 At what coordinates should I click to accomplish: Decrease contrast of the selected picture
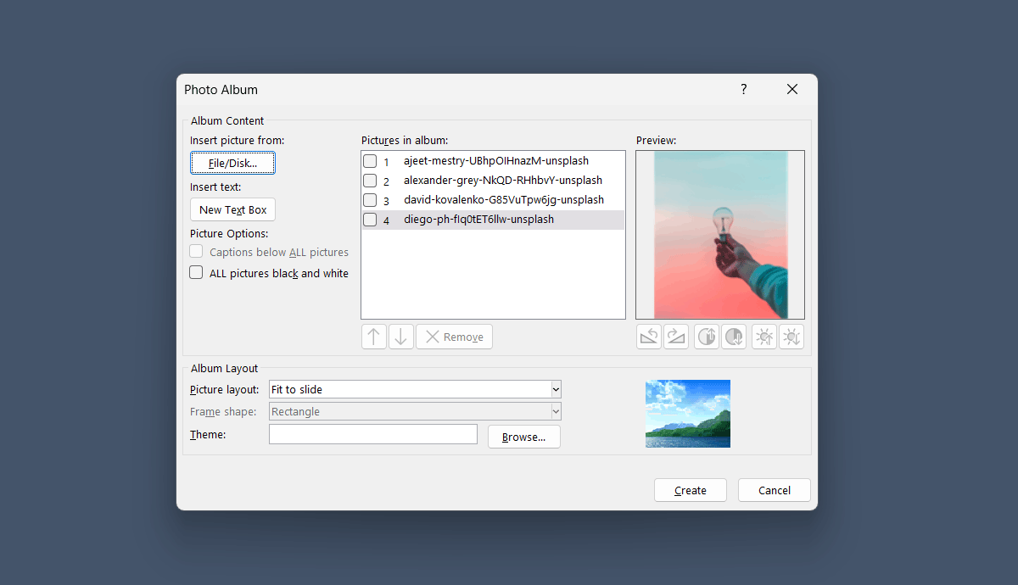(x=734, y=337)
